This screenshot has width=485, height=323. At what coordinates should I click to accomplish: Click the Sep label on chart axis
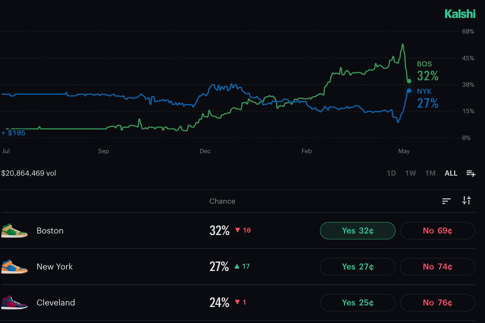click(x=103, y=151)
